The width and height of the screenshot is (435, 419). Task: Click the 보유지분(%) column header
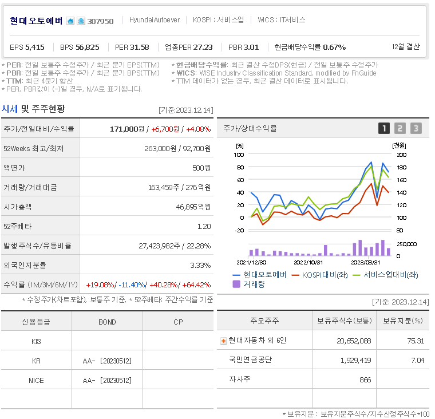(403, 321)
